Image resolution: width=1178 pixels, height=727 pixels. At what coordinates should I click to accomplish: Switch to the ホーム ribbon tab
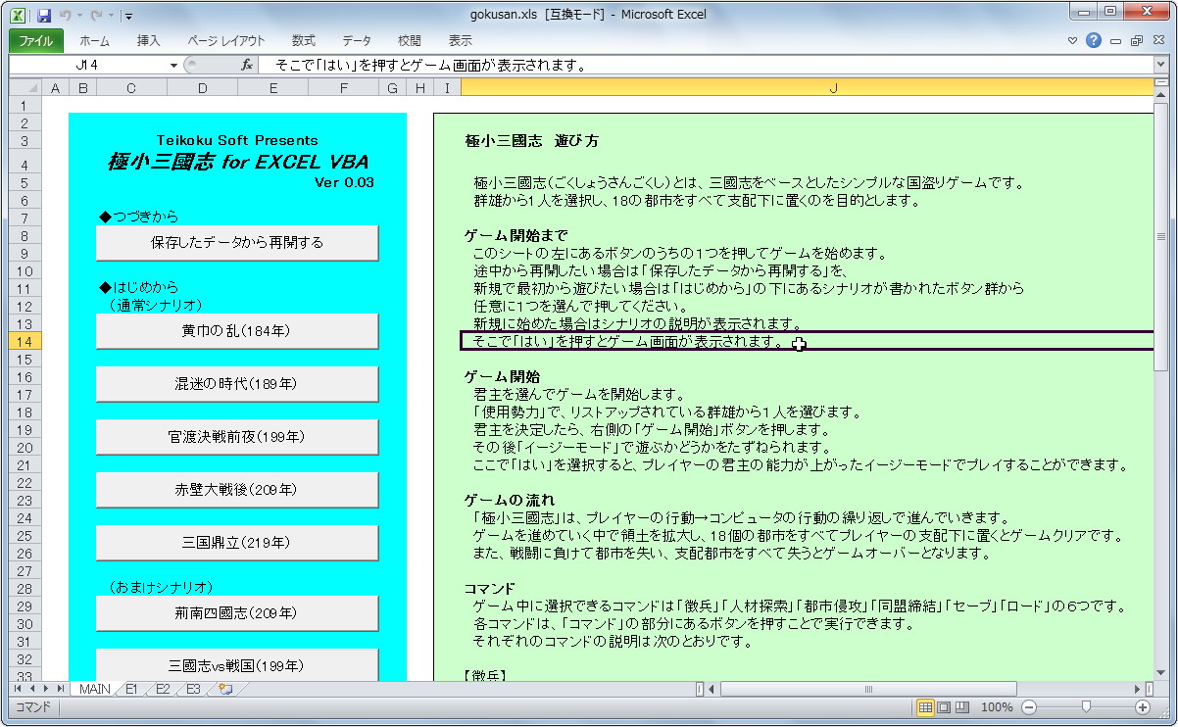point(93,39)
